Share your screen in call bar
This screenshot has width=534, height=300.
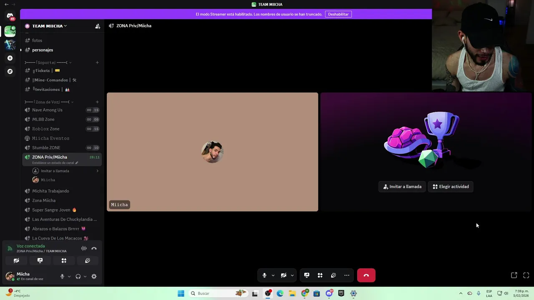(x=307, y=275)
